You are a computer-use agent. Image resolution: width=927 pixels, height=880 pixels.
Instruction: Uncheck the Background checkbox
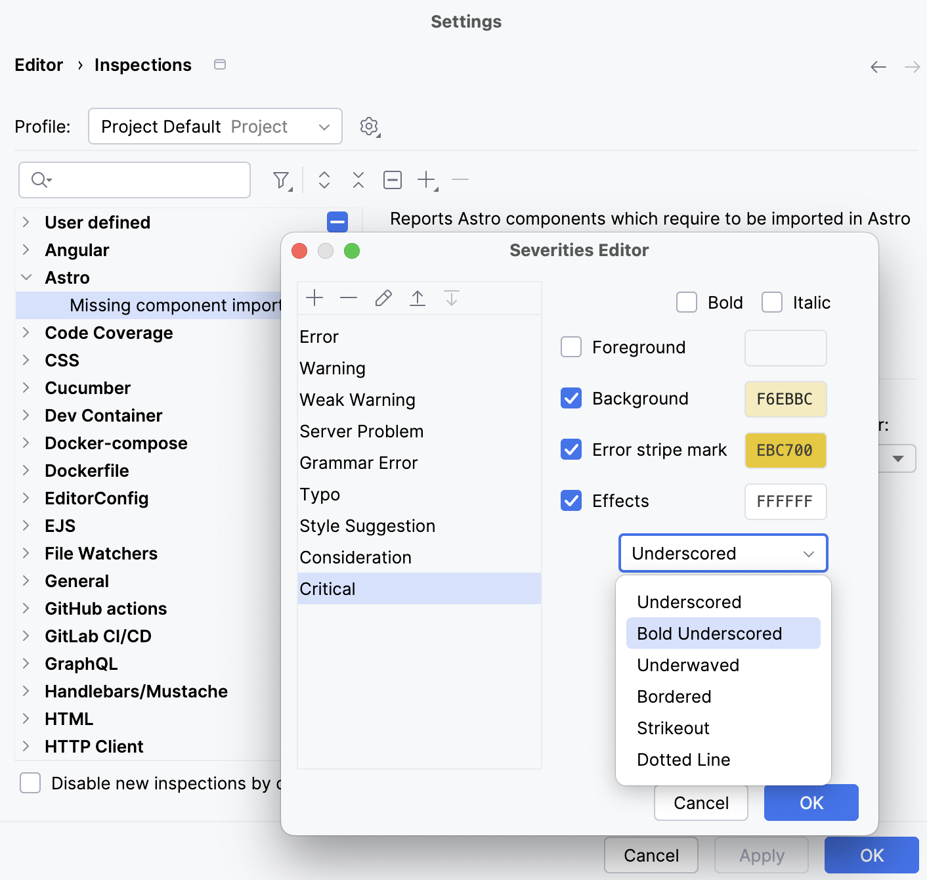[571, 399]
